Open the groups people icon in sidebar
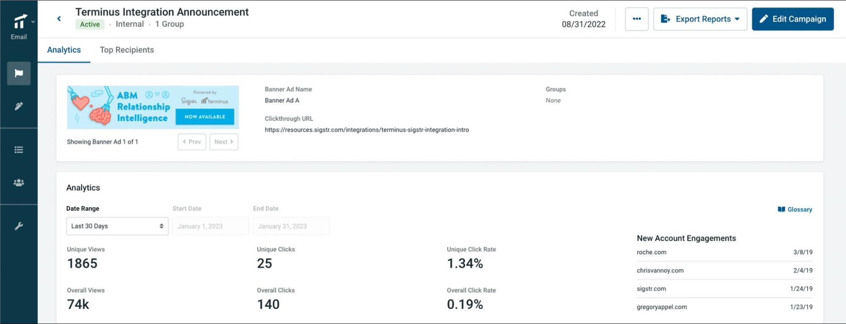The image size is (846, 324). click(x=19, y=183)
